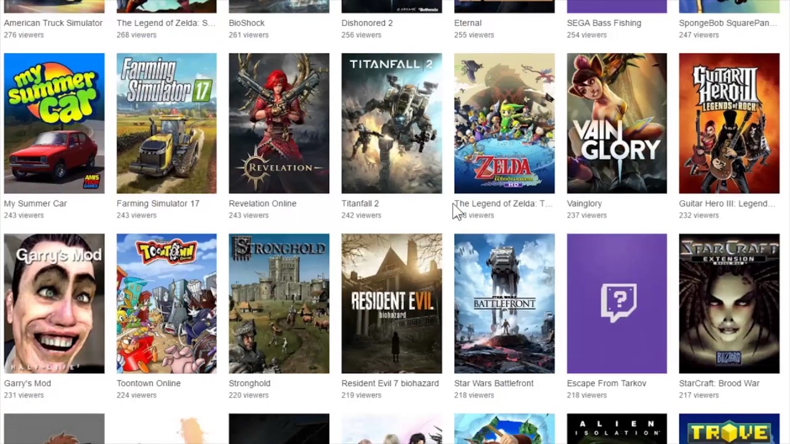
Task: Click the 224 viewers text under Toontown Online
Action: (x=136, y=395)
